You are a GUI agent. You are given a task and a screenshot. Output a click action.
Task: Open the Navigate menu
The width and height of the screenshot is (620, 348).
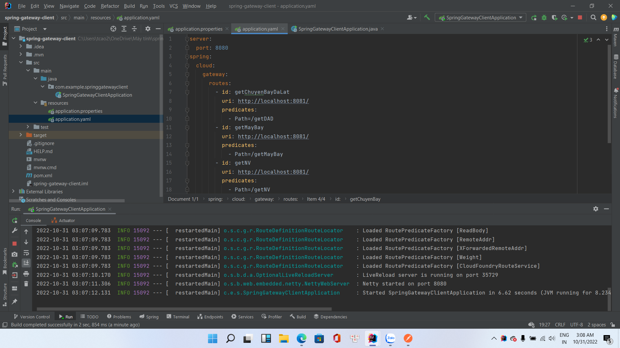pos(69,6)
